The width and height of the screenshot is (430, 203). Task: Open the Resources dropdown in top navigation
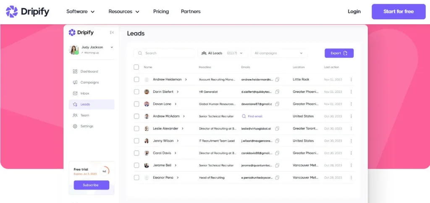[x=124, y=11]
